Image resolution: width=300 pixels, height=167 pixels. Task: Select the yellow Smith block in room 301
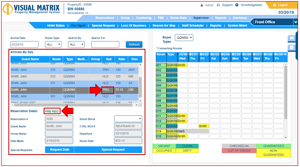(182, 65)
